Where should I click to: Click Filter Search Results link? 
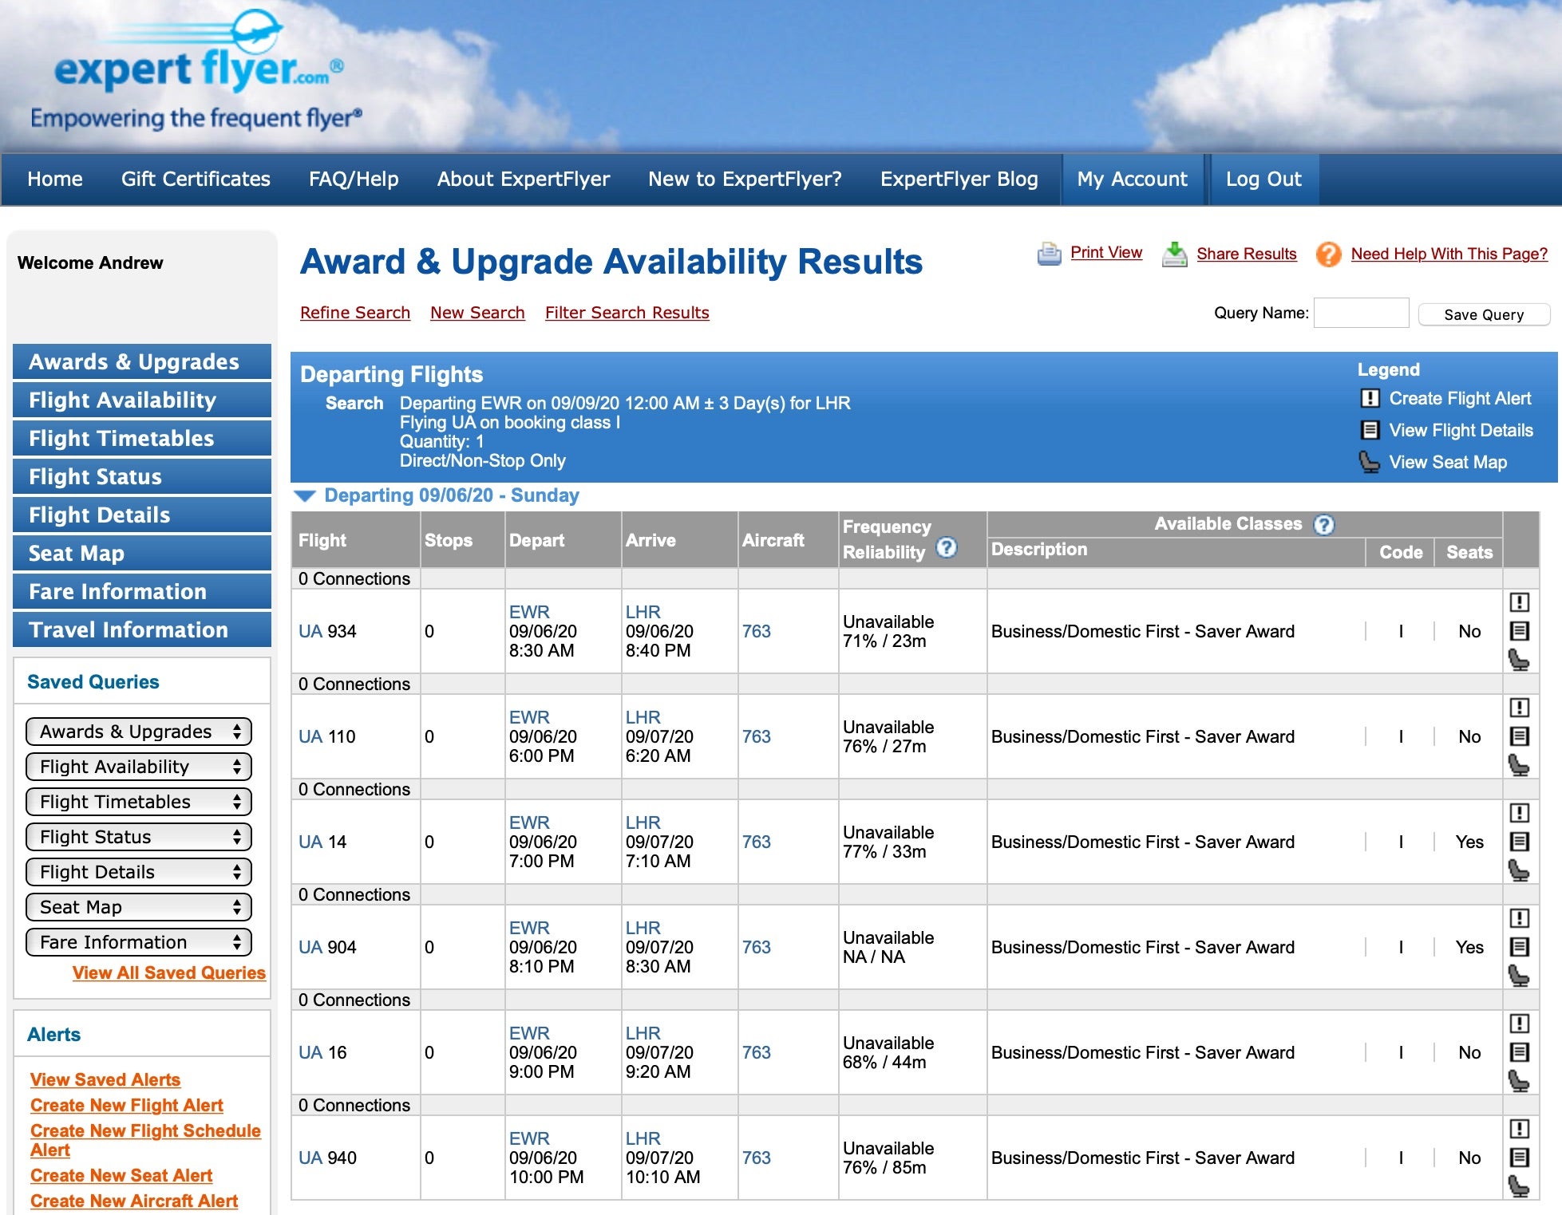tap(627, 313)
